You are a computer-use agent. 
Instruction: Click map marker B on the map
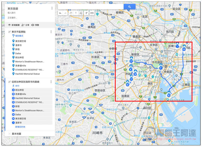pos(135,74)
